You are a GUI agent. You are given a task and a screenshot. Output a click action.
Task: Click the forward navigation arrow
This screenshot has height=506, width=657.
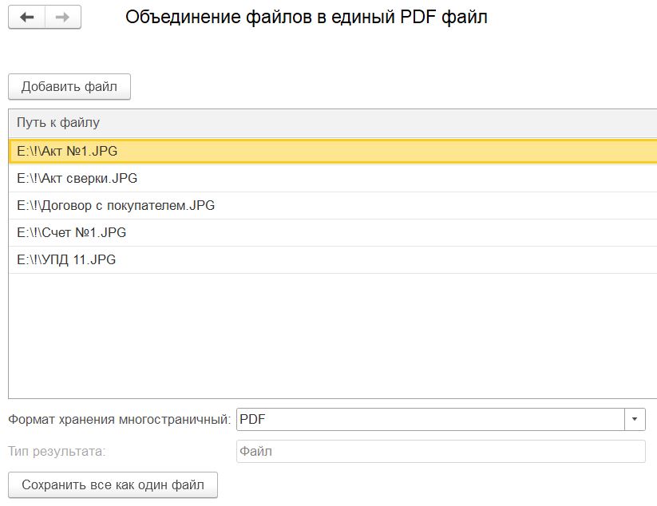[x=63, y=18]
